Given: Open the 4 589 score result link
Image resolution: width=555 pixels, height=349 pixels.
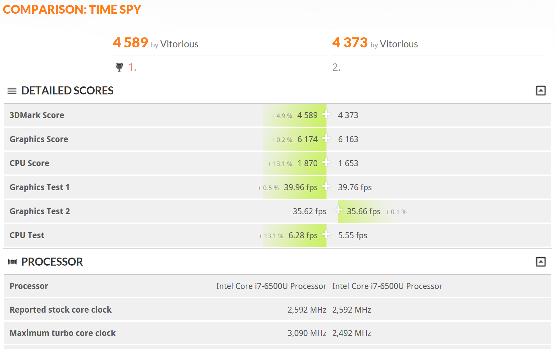Looking at the screenshot, I should 130,43.
